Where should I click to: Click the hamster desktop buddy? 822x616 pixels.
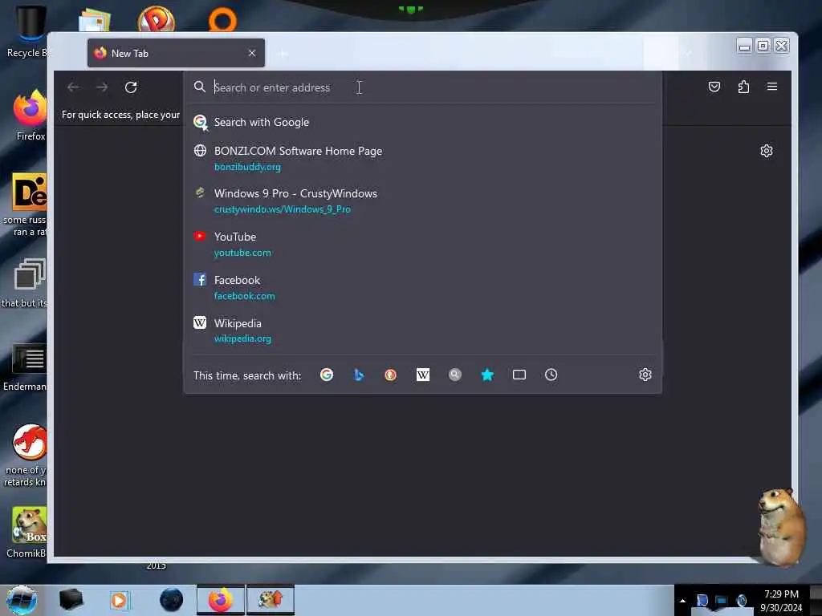[781, 526]
